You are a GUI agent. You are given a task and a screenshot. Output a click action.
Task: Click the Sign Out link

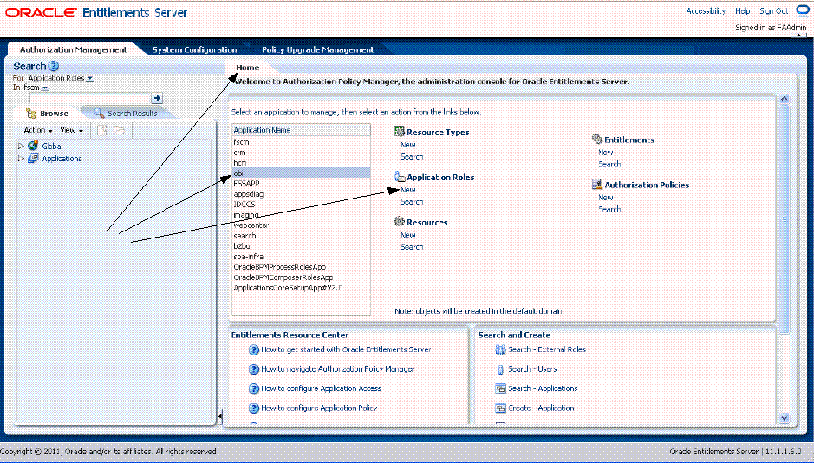click(773, 11)
